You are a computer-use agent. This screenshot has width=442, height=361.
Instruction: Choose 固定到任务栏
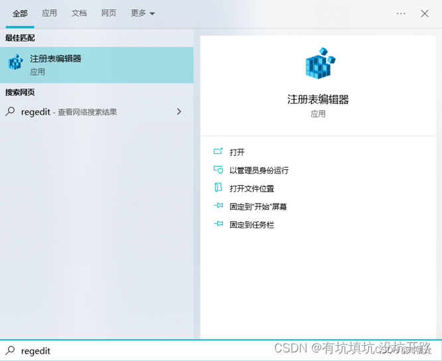[252, 224]
